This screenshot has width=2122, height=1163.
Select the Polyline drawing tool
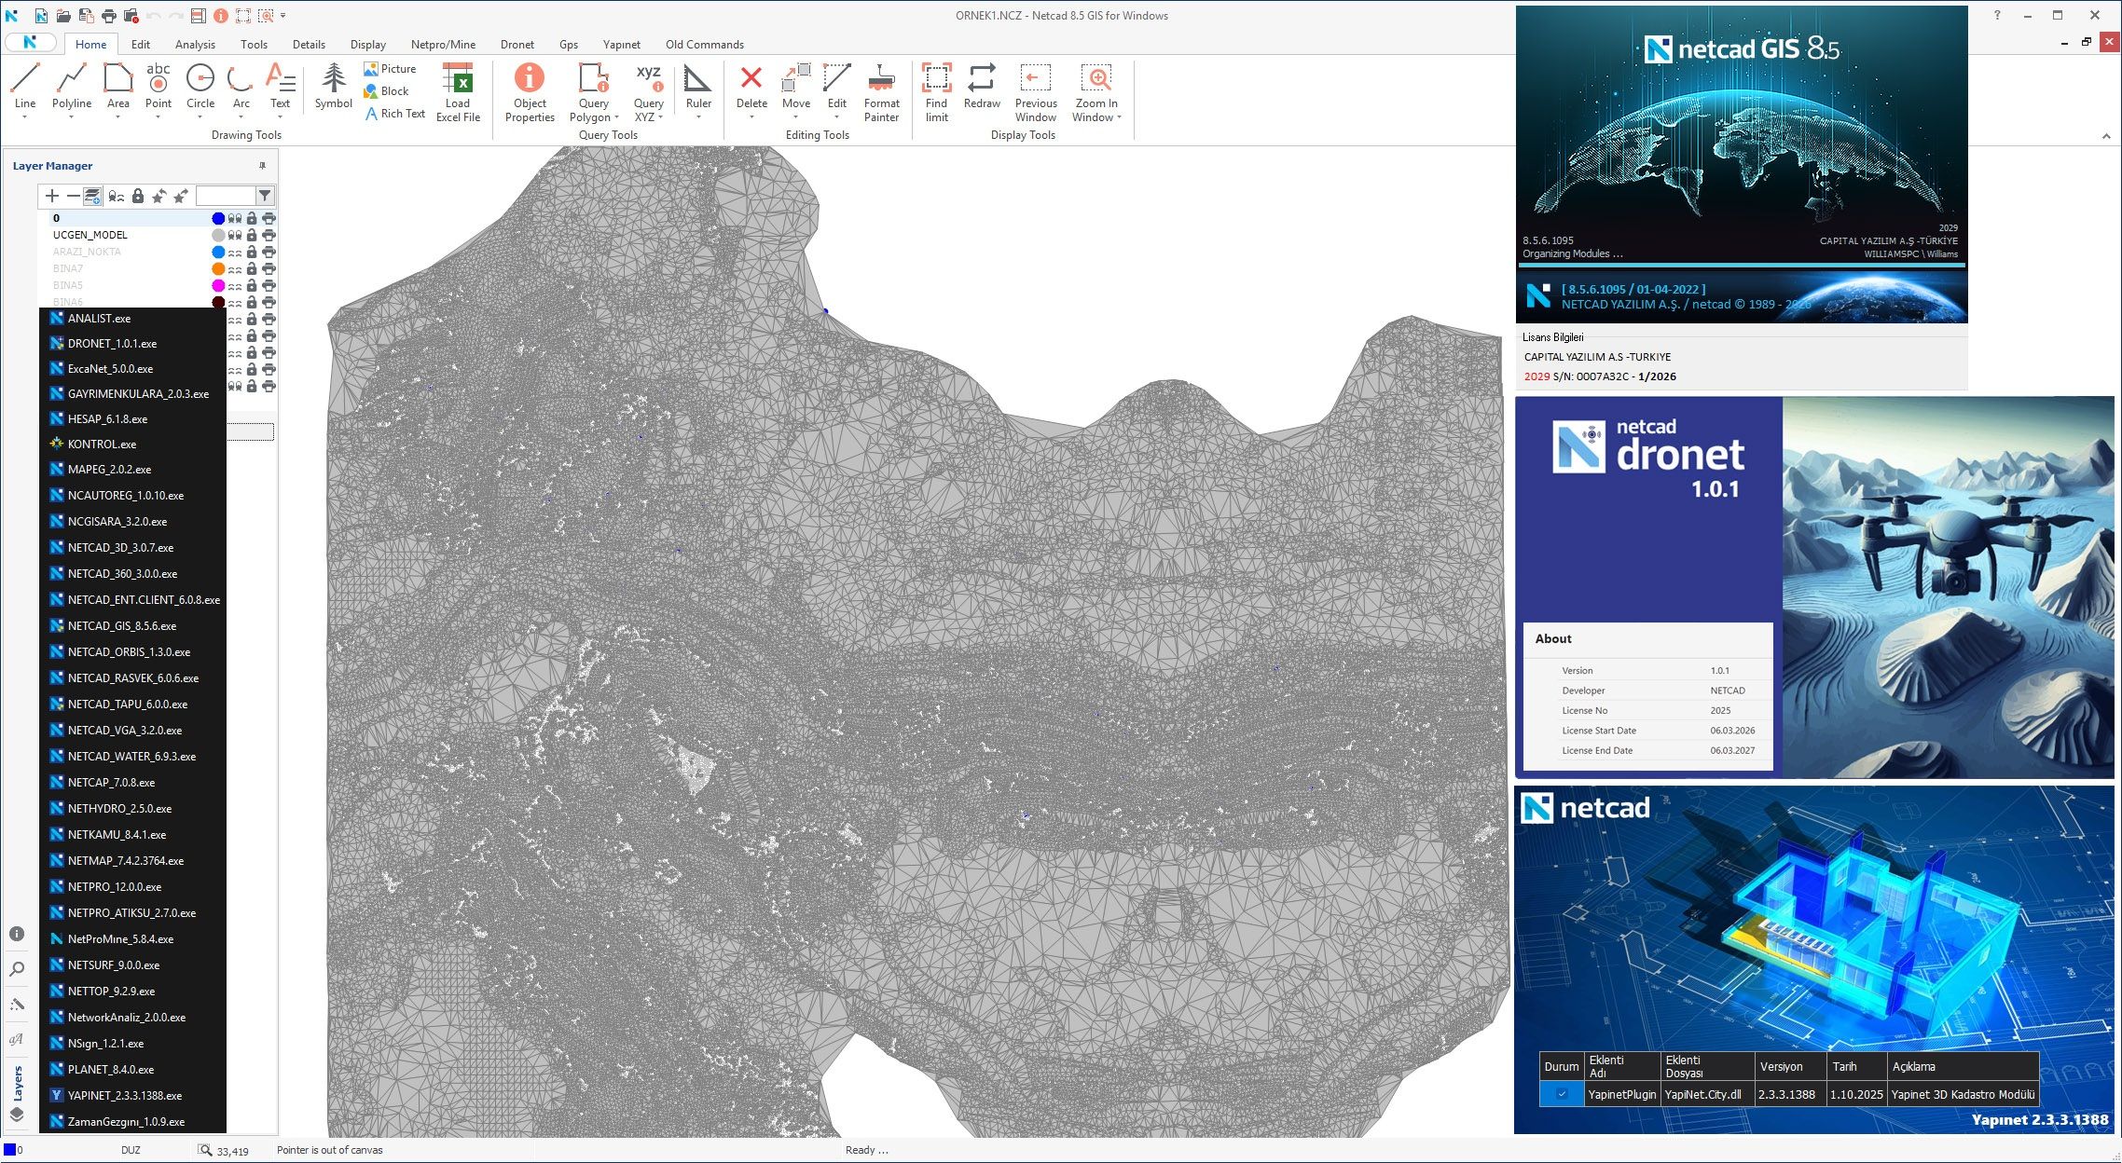click(72, 86)
